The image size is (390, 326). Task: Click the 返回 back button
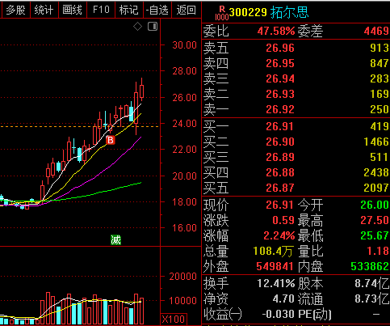pos(186,11)
